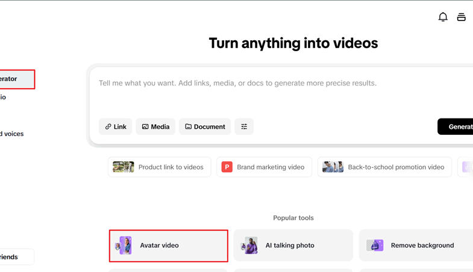Click the stacked card icon beside the bell
The image size is (473, 272).
coord(461,17)
